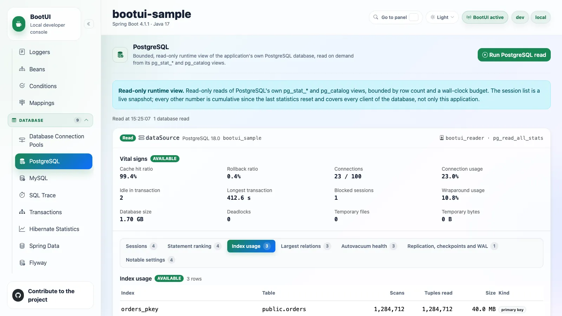Viewport: 562px width, 316px height.
Task: Click the dataSource icon beside Read badge
Action: pos(141,138)
